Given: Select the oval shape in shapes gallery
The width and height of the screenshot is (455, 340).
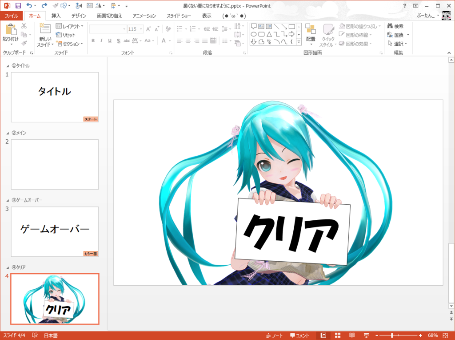Looking at the screenshot, I should tap(253, 34).
